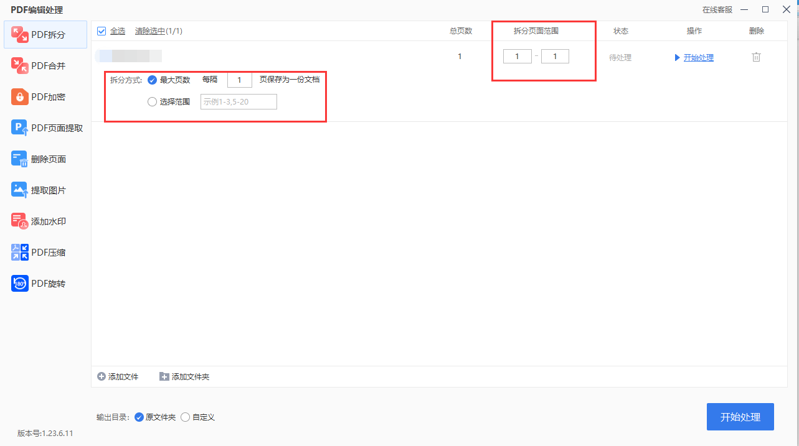
Task: Click the 状态 column header
Action: [x=621, y=31]
